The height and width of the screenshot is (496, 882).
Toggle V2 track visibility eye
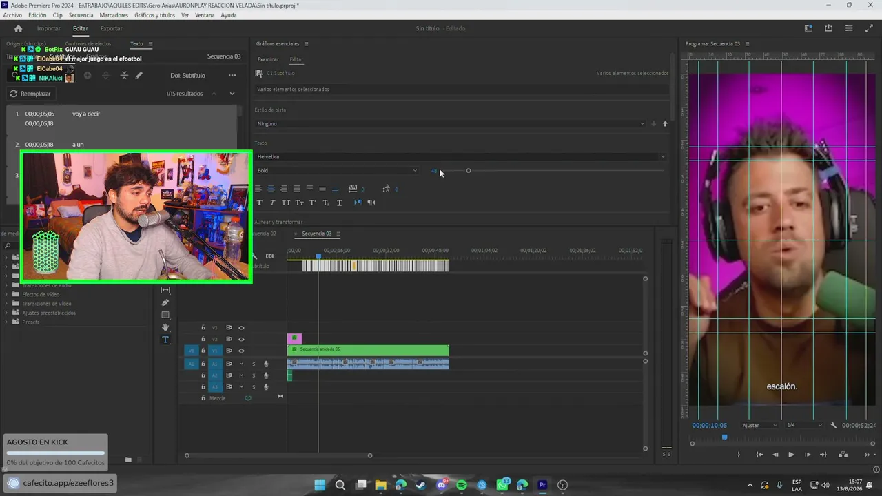241,340
